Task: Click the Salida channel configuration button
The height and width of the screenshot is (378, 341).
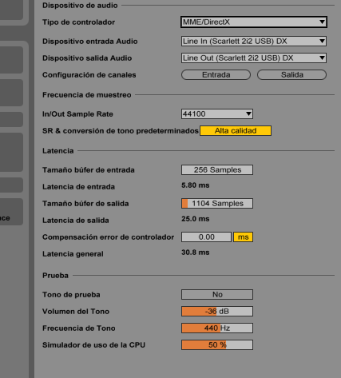Action: (x=291, y=75)
